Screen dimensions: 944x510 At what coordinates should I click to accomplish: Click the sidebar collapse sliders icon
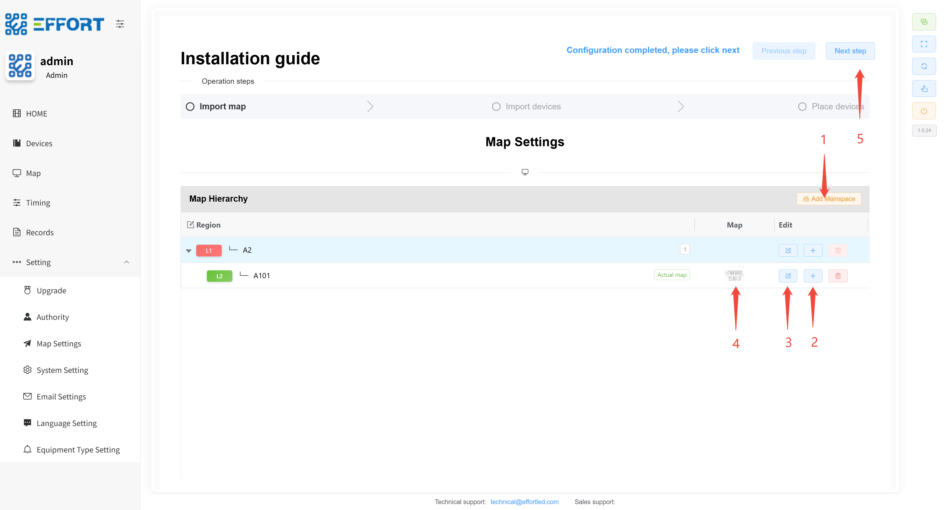click(120, 24)
